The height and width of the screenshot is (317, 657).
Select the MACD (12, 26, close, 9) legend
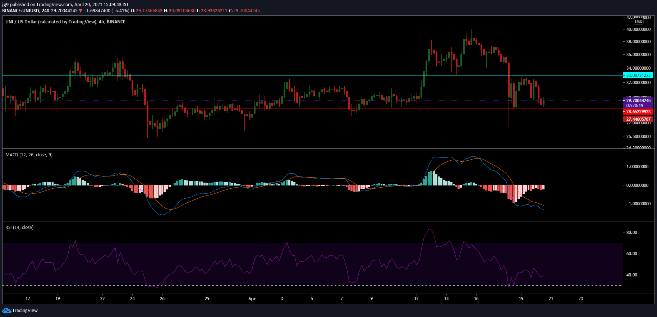[x=29, y=155]
